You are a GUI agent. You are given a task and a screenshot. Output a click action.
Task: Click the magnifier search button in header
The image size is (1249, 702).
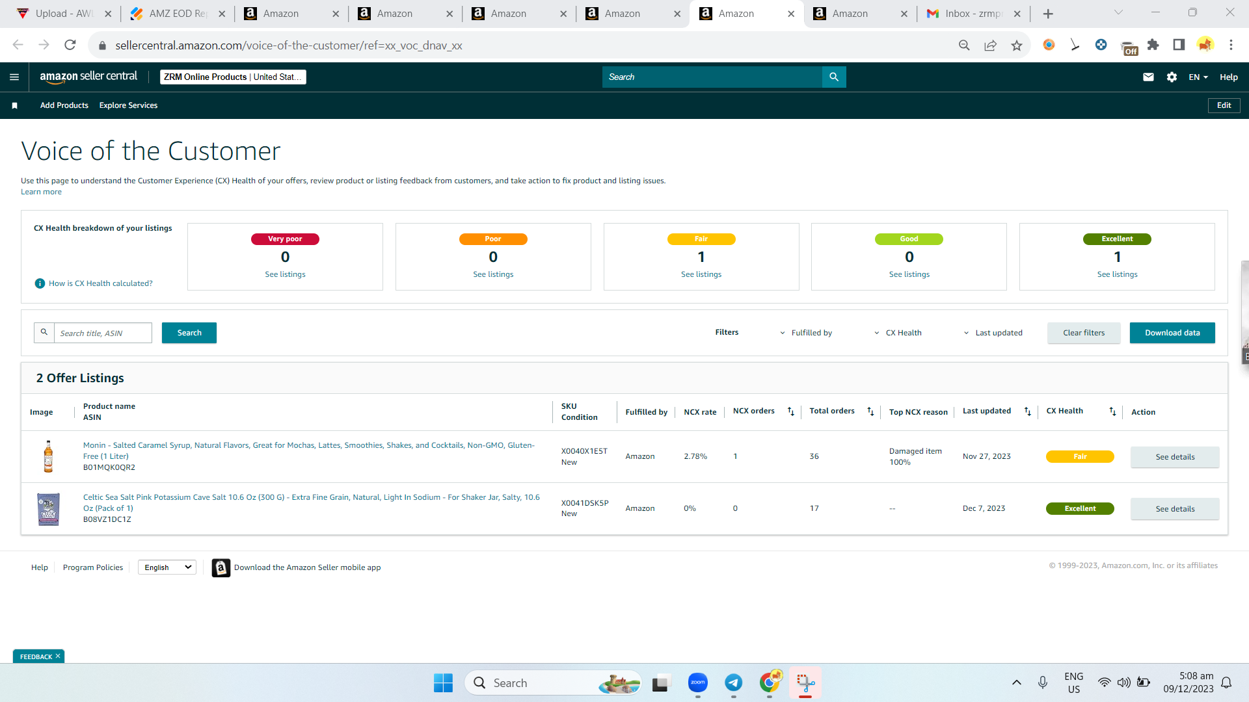tap(834, 77)
